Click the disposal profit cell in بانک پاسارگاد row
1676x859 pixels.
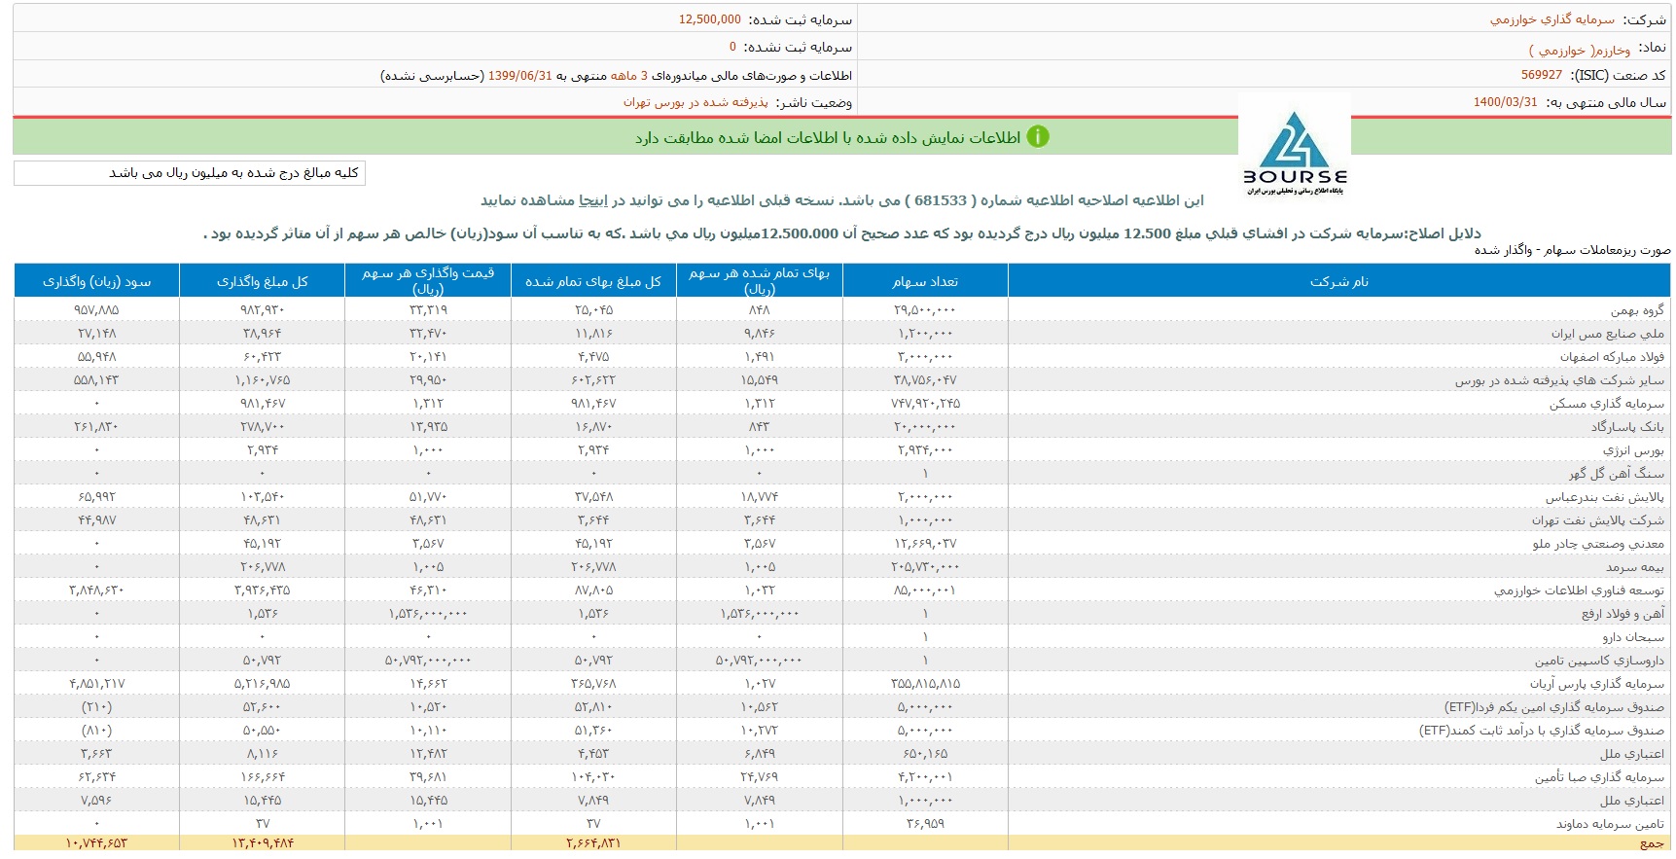97,427
